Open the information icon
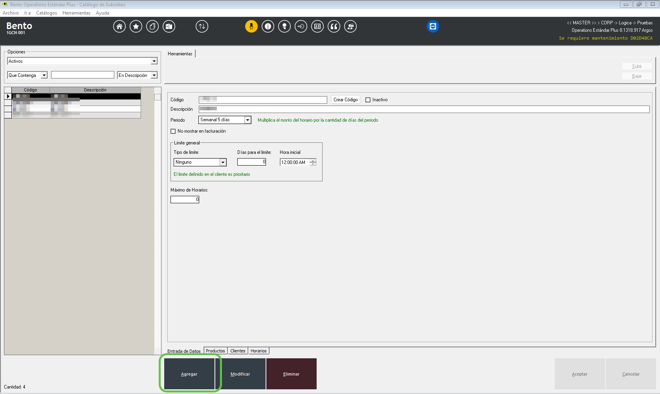This screenshot has width=660, height=394. (268, 26)
